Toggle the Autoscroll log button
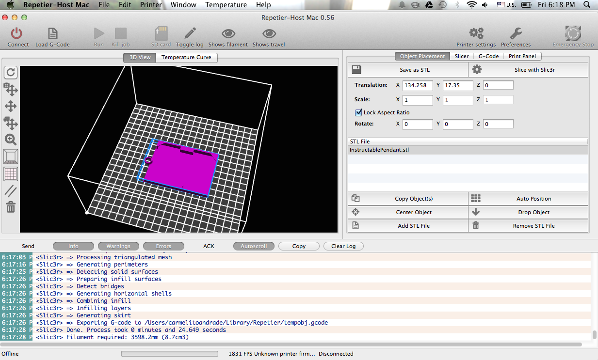This screenshot has width=598, height=360. [254, 246]
